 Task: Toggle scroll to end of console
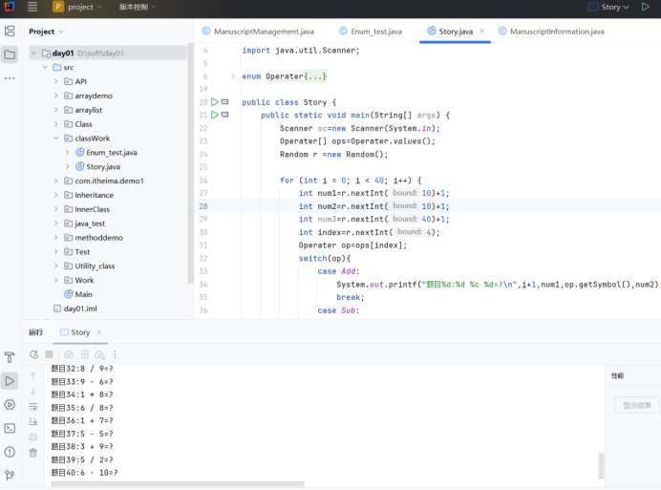coord(33,421)
